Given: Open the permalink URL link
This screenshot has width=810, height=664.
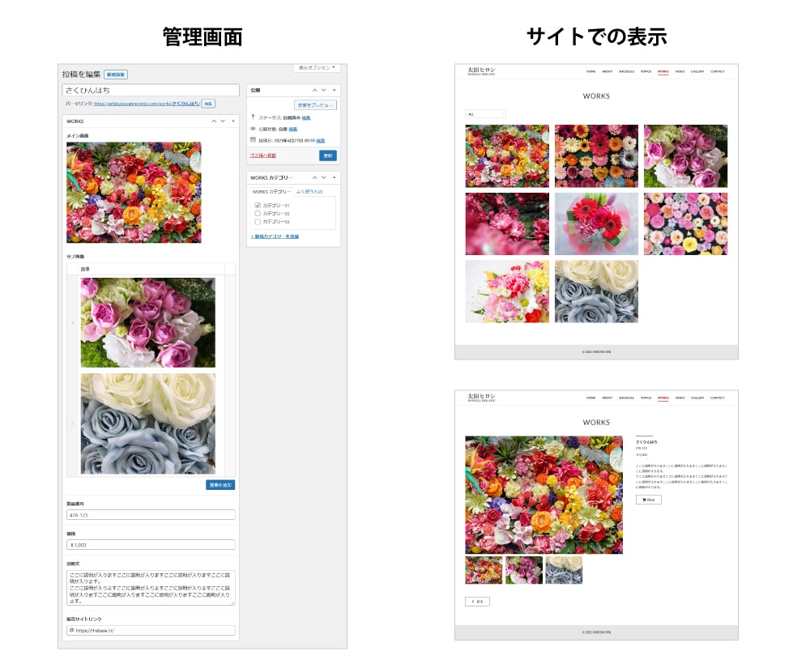Looking at the screenshot, I should 147,104.
